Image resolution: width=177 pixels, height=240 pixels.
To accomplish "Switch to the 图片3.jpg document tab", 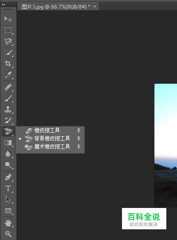I will point(56,6).
